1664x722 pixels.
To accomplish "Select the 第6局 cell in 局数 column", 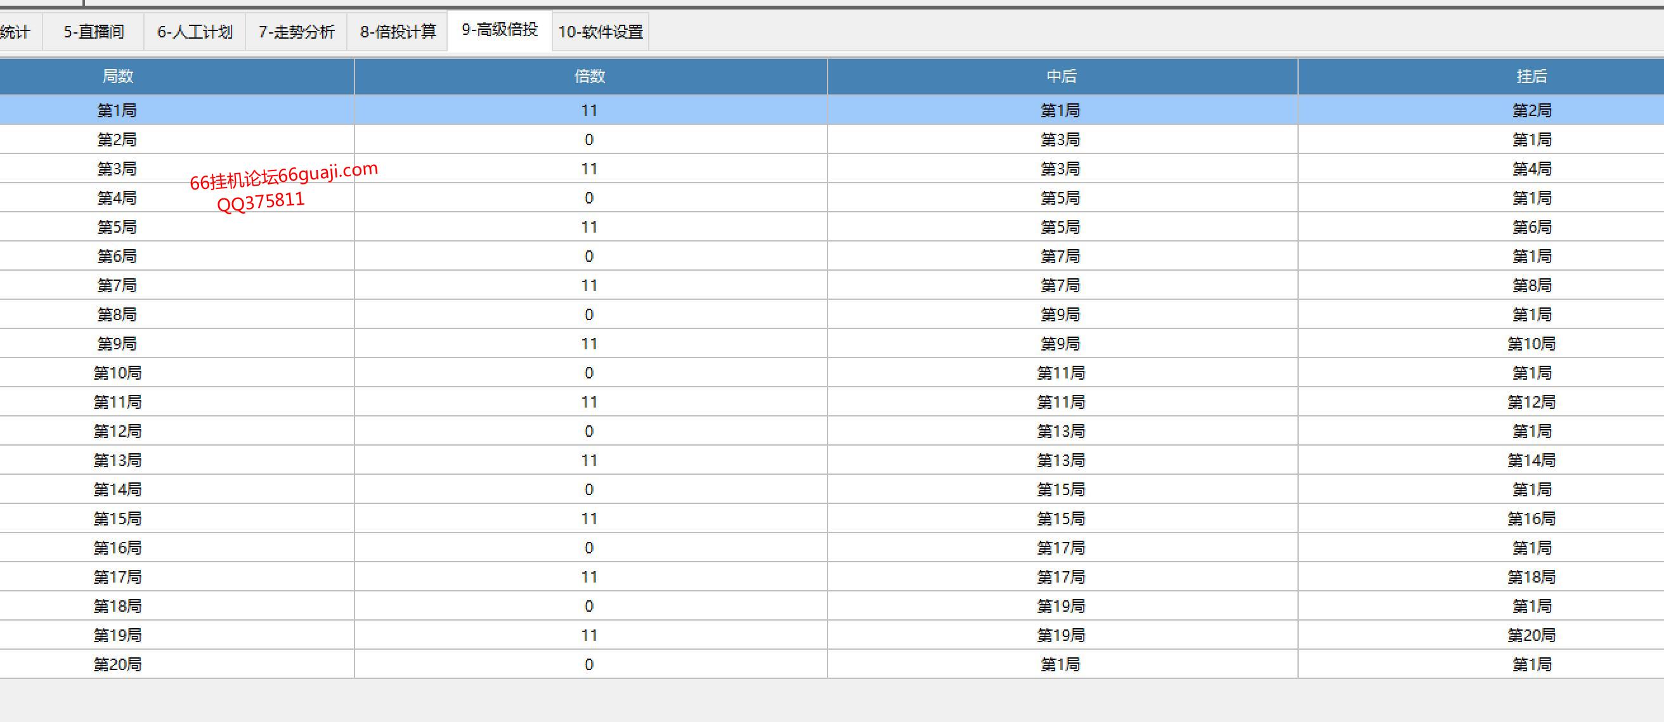I will 177,255.
